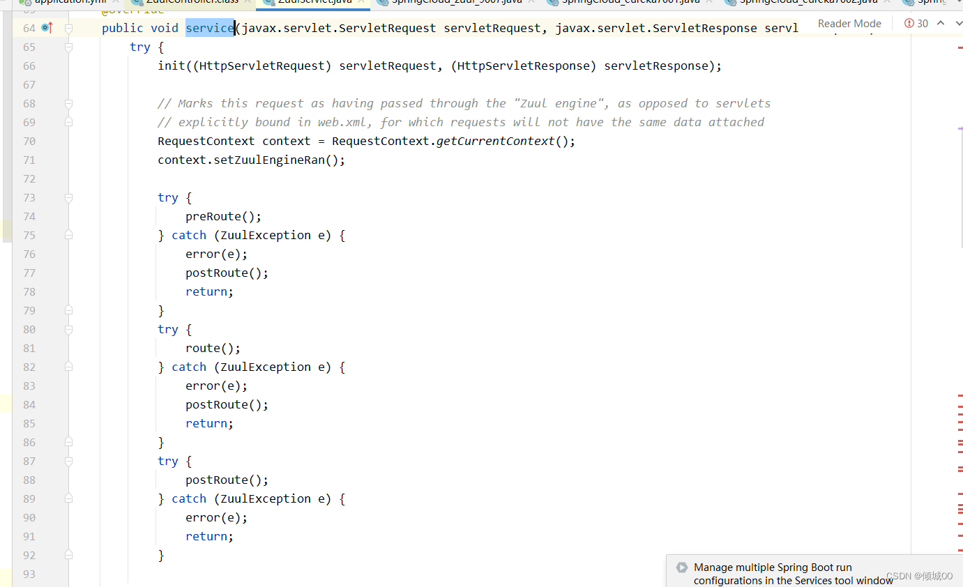
Task: Collapse the preRoute try block at line 73
Action: coord(68,197)
